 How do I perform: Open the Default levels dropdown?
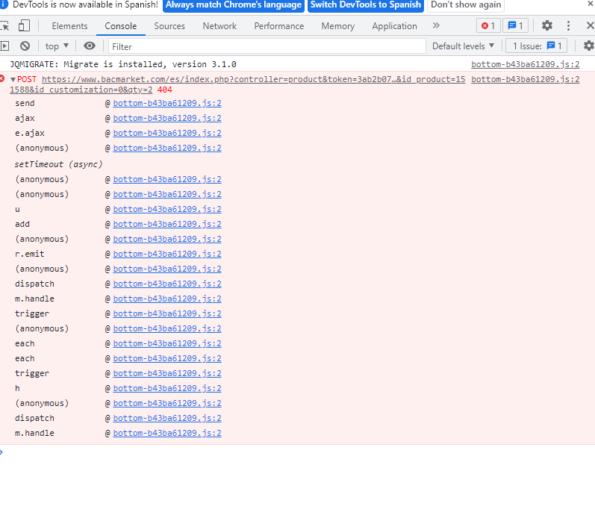pos(464,46)
